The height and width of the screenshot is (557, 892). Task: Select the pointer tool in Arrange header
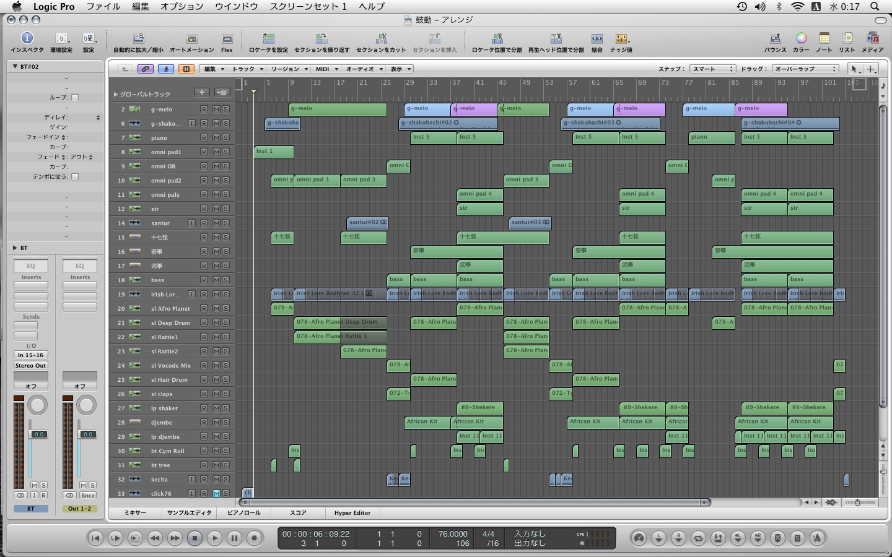point(855,69)
